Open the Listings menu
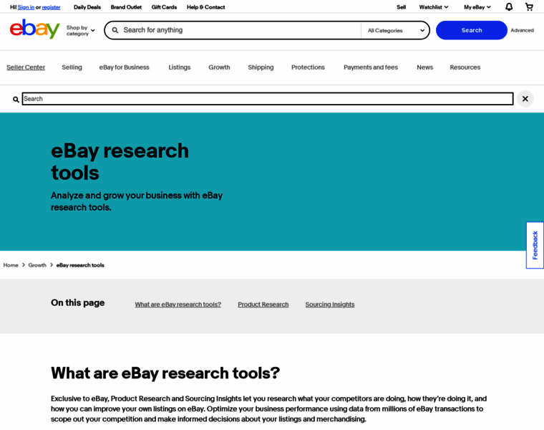544x430 pixels. tap(180, 67)
